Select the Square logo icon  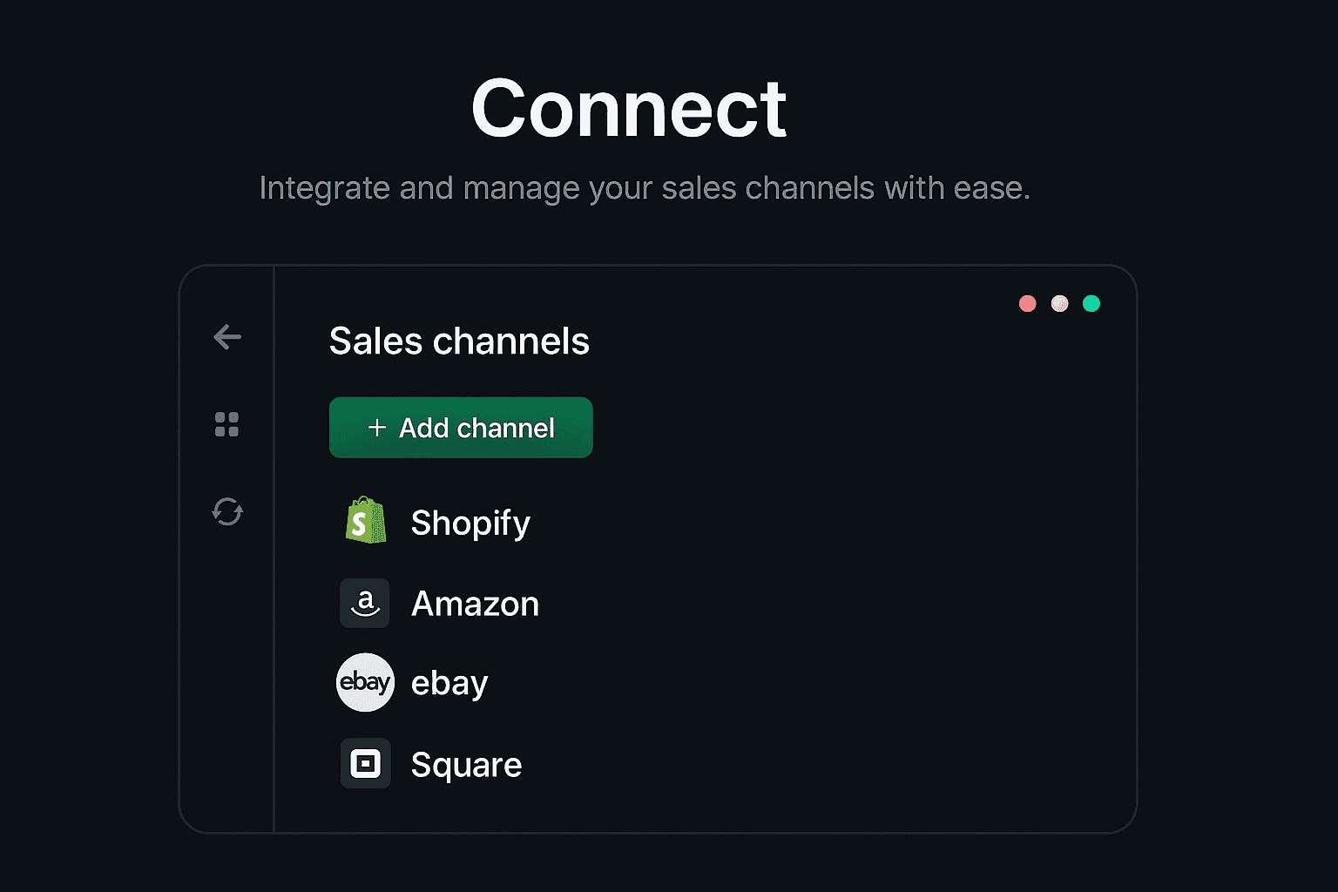point(365,764)
